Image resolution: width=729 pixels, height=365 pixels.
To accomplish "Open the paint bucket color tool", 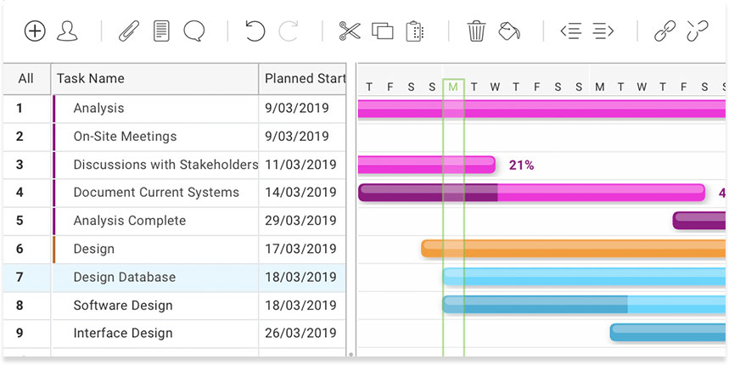I will coord(509,31).
